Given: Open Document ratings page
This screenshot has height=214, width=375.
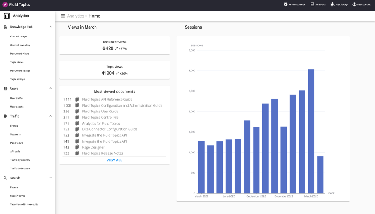Looking at the screenshot, I should coord(20,71).
